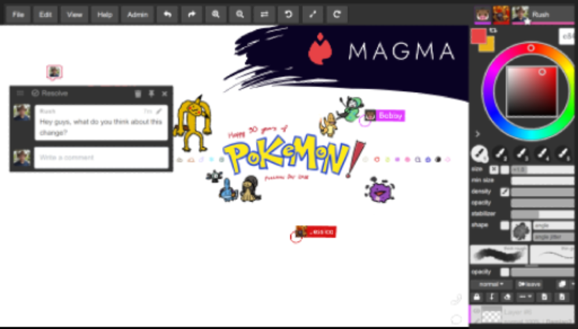
Task: Open the View menu
Action: tap(75, 14)
